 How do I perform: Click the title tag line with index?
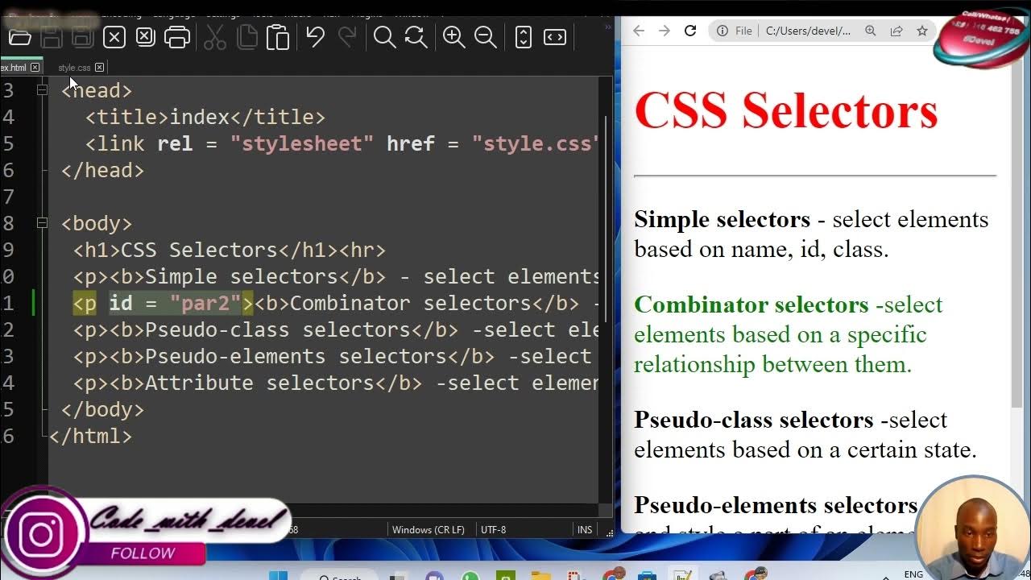205,117
